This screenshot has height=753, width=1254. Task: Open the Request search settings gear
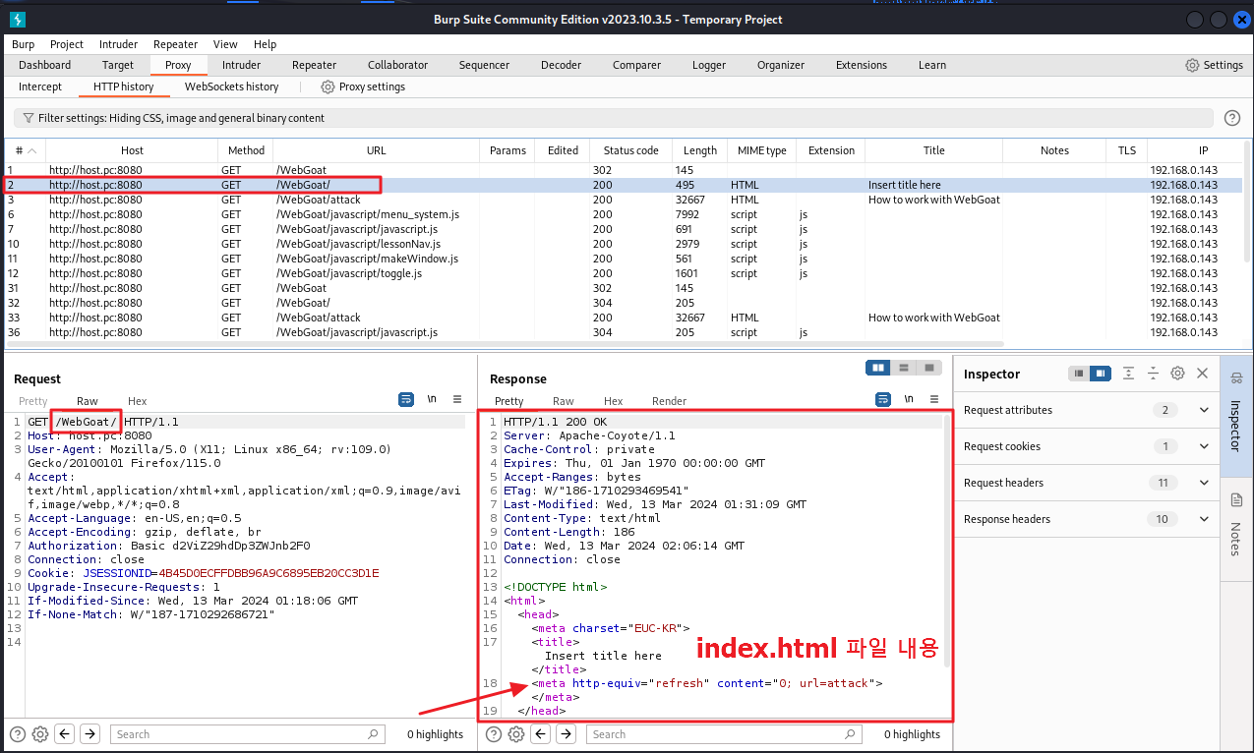(40, 734)
